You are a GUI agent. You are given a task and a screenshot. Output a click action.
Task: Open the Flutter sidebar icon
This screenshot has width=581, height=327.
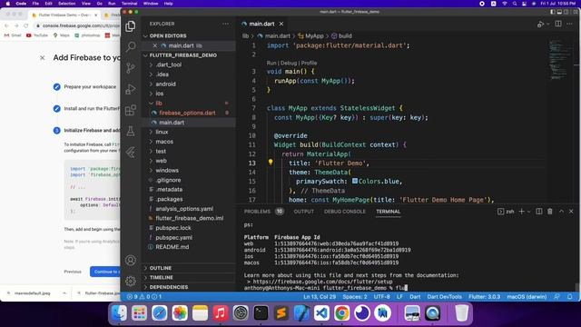coord(131,153)
